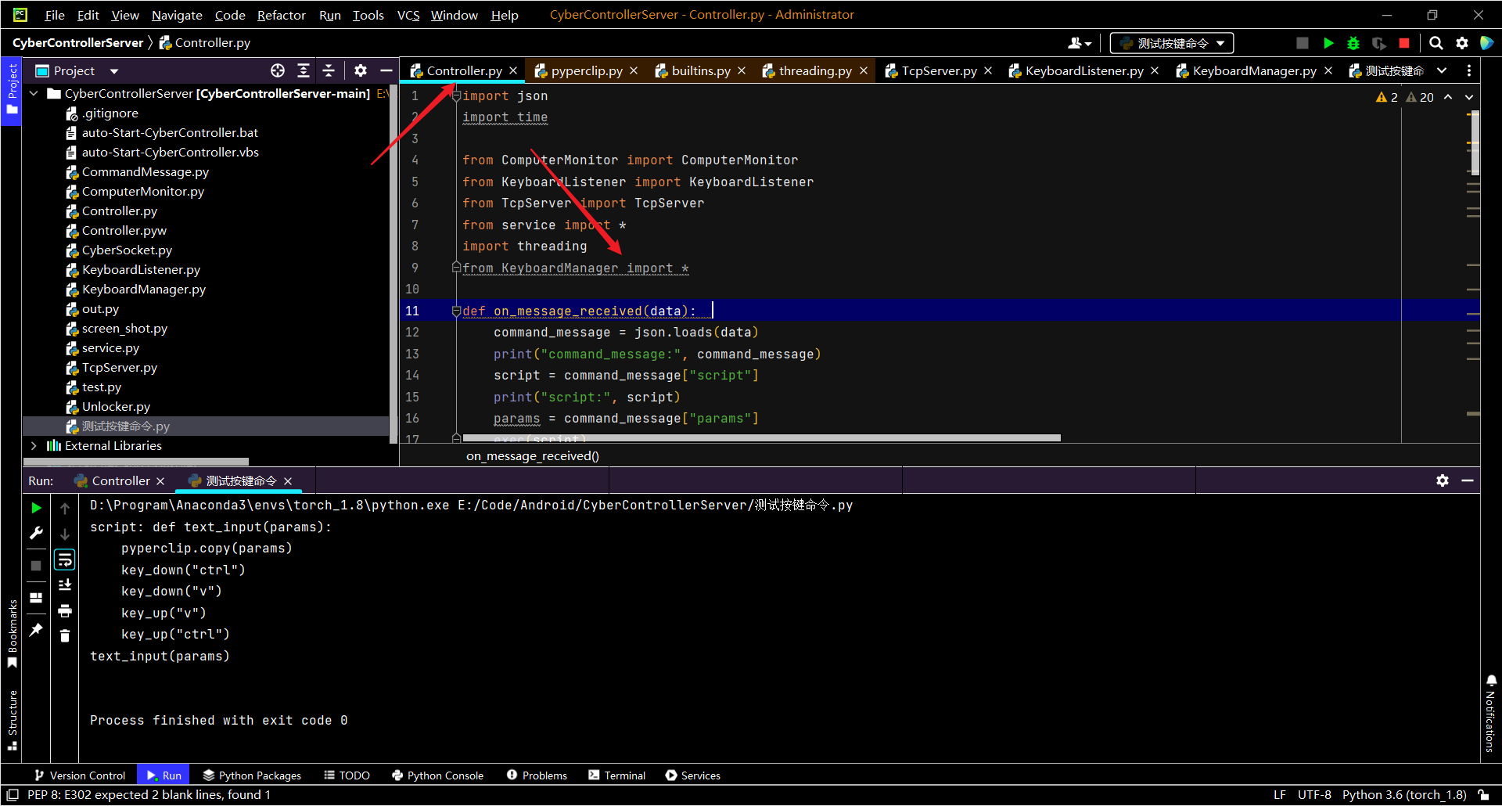This screenshot has width=1502, height=806.
Task: Pin the Run tab with pin icon
Action: click(36, 630)
